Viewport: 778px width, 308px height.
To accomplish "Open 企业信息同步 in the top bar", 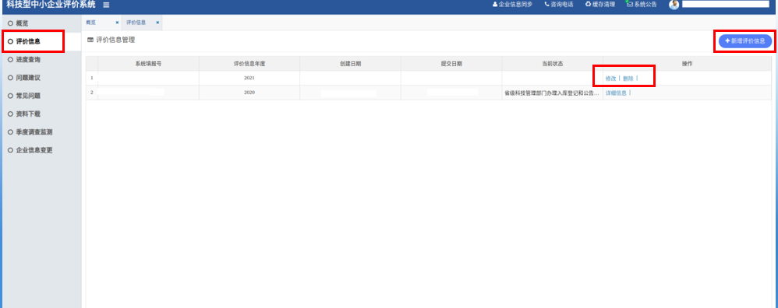I will pos(512,5).
